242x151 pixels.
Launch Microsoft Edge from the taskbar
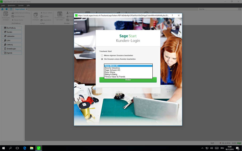[25, 148]
